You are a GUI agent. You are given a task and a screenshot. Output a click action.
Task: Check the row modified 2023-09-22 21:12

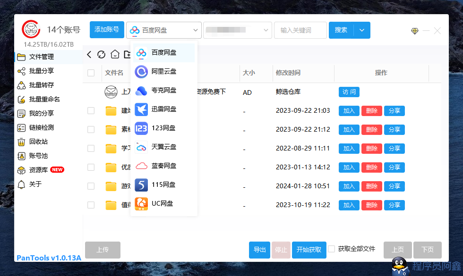pos(91,129)
